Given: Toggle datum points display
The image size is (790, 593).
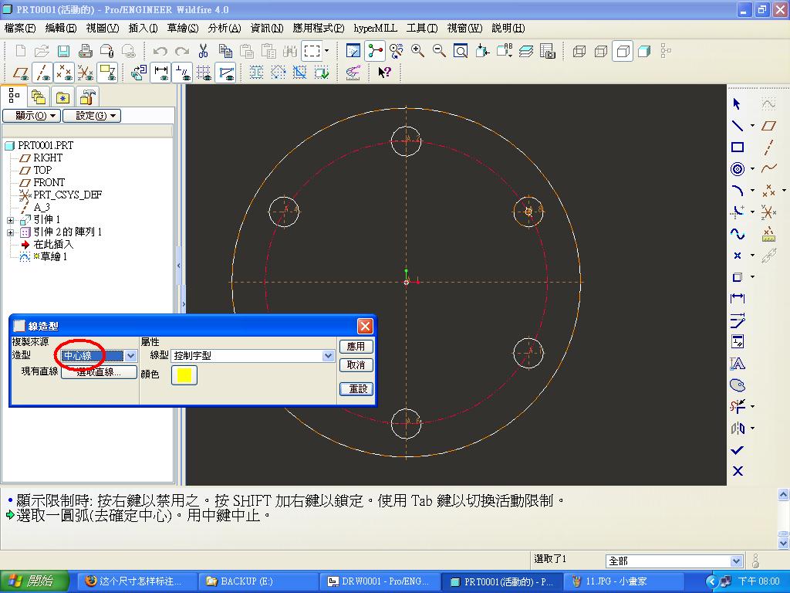Looking at the screenshot, I should [x=64, y=73].
